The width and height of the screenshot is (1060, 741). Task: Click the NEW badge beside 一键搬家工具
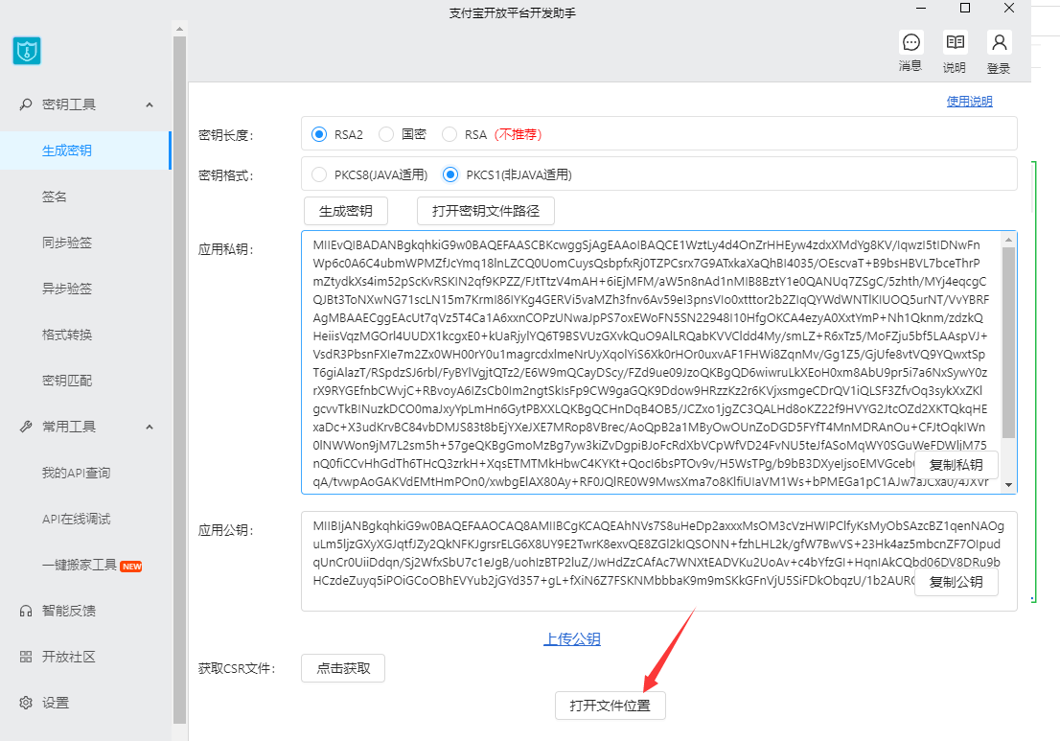pyautogui.click(x=131, y=567)
